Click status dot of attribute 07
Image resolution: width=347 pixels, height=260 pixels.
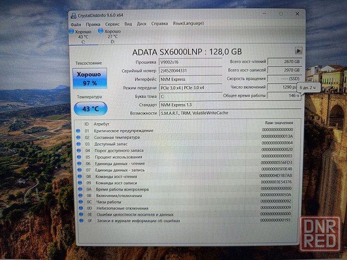tap(79, 170)
